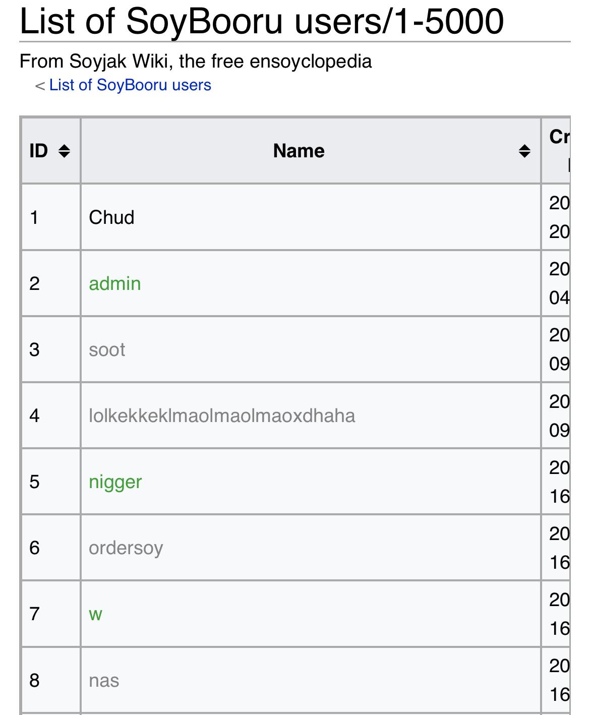Screen dimensions: 590x715
Task: Open the lolkekkeklmaolmaolmaoxdhaha user link
Action: 222,415
